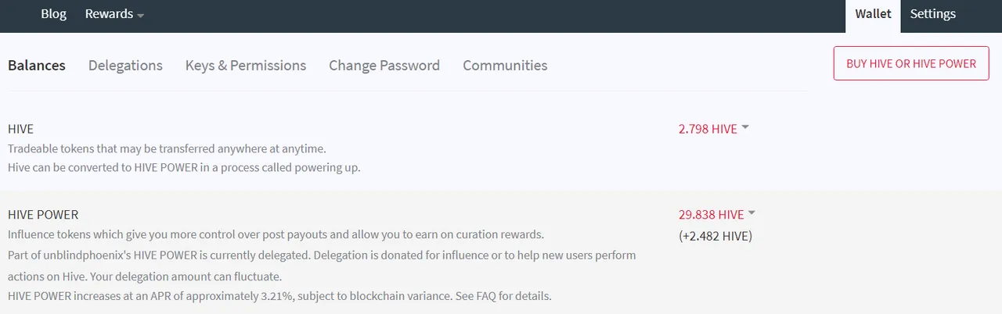Click the HIVE POWER section heading
The image size is (1002, 314).
(x=43, y=214)
